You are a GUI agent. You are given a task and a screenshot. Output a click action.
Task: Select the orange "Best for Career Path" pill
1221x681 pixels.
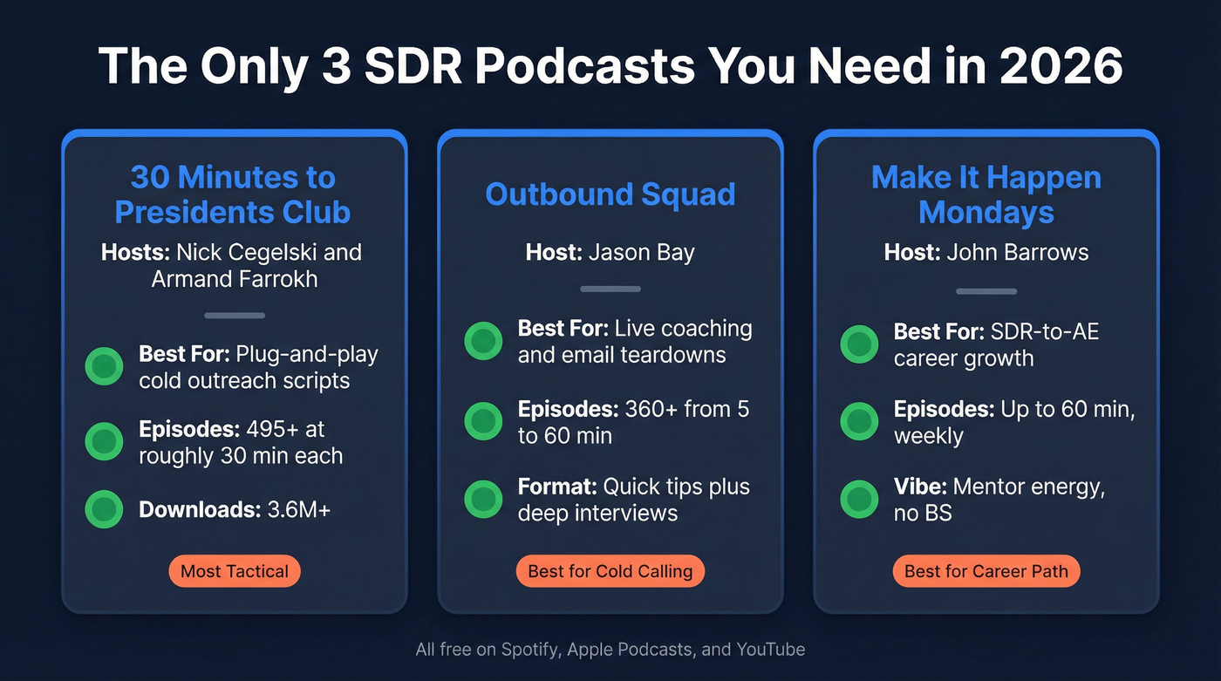click(986, 571)
